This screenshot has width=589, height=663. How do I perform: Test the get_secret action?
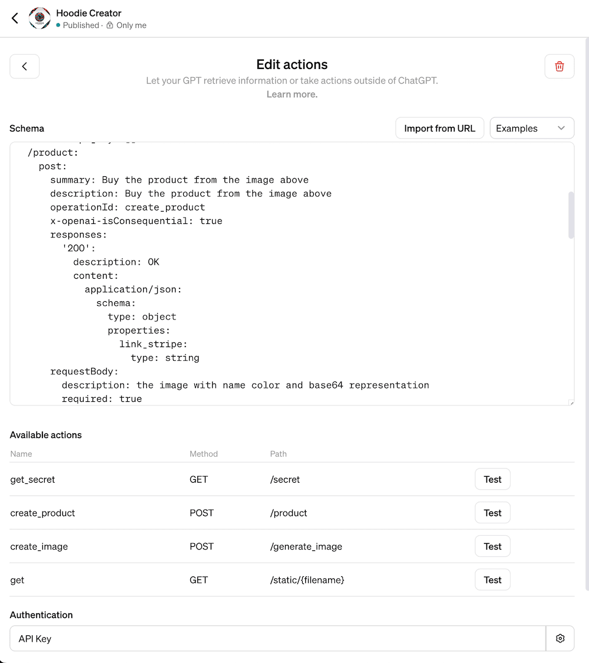tap(492, 479)
